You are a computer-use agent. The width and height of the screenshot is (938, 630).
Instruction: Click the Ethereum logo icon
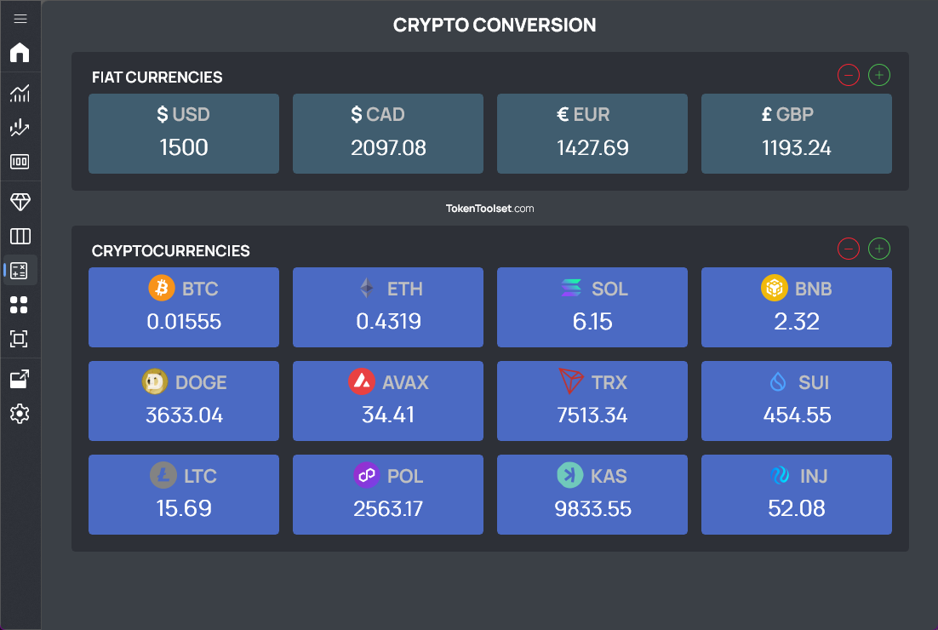pyautogui.click(x=367, y=289)
